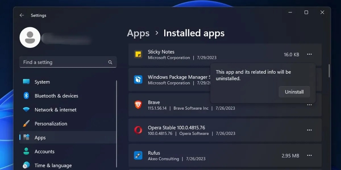This screenshot has width=341, height=170.
Task: Click the Personalization brush icon
Action: pyautogui.click(x=26, y=124)
